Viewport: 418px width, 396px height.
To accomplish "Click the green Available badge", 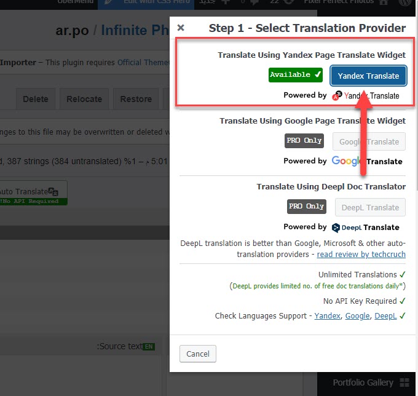I will [296, 75].
